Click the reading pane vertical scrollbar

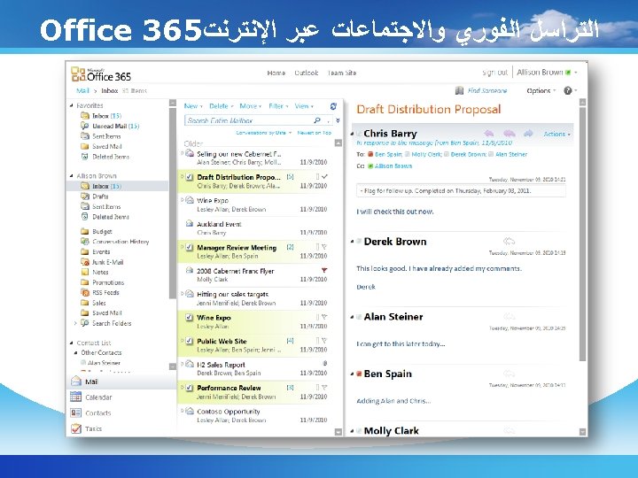[x=583, y=234]
